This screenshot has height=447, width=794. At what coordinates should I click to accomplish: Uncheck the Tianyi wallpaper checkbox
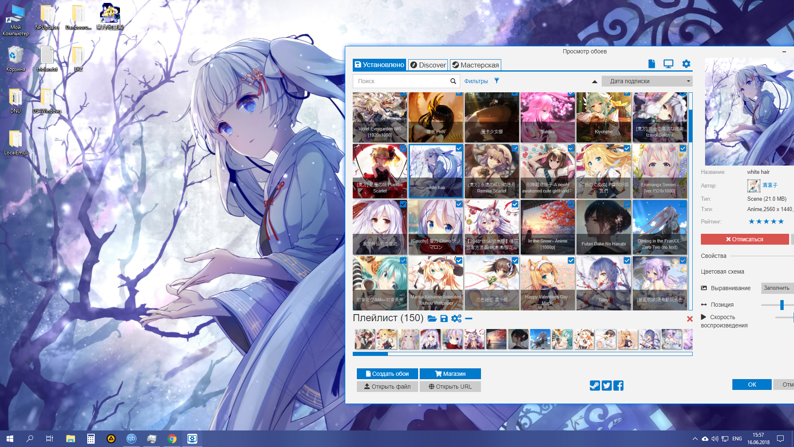627,260
